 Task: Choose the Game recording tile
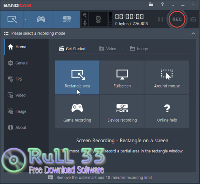point(77,112)
